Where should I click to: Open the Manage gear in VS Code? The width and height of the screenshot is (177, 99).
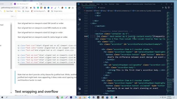pyautogui.click(x=79, y=93)
